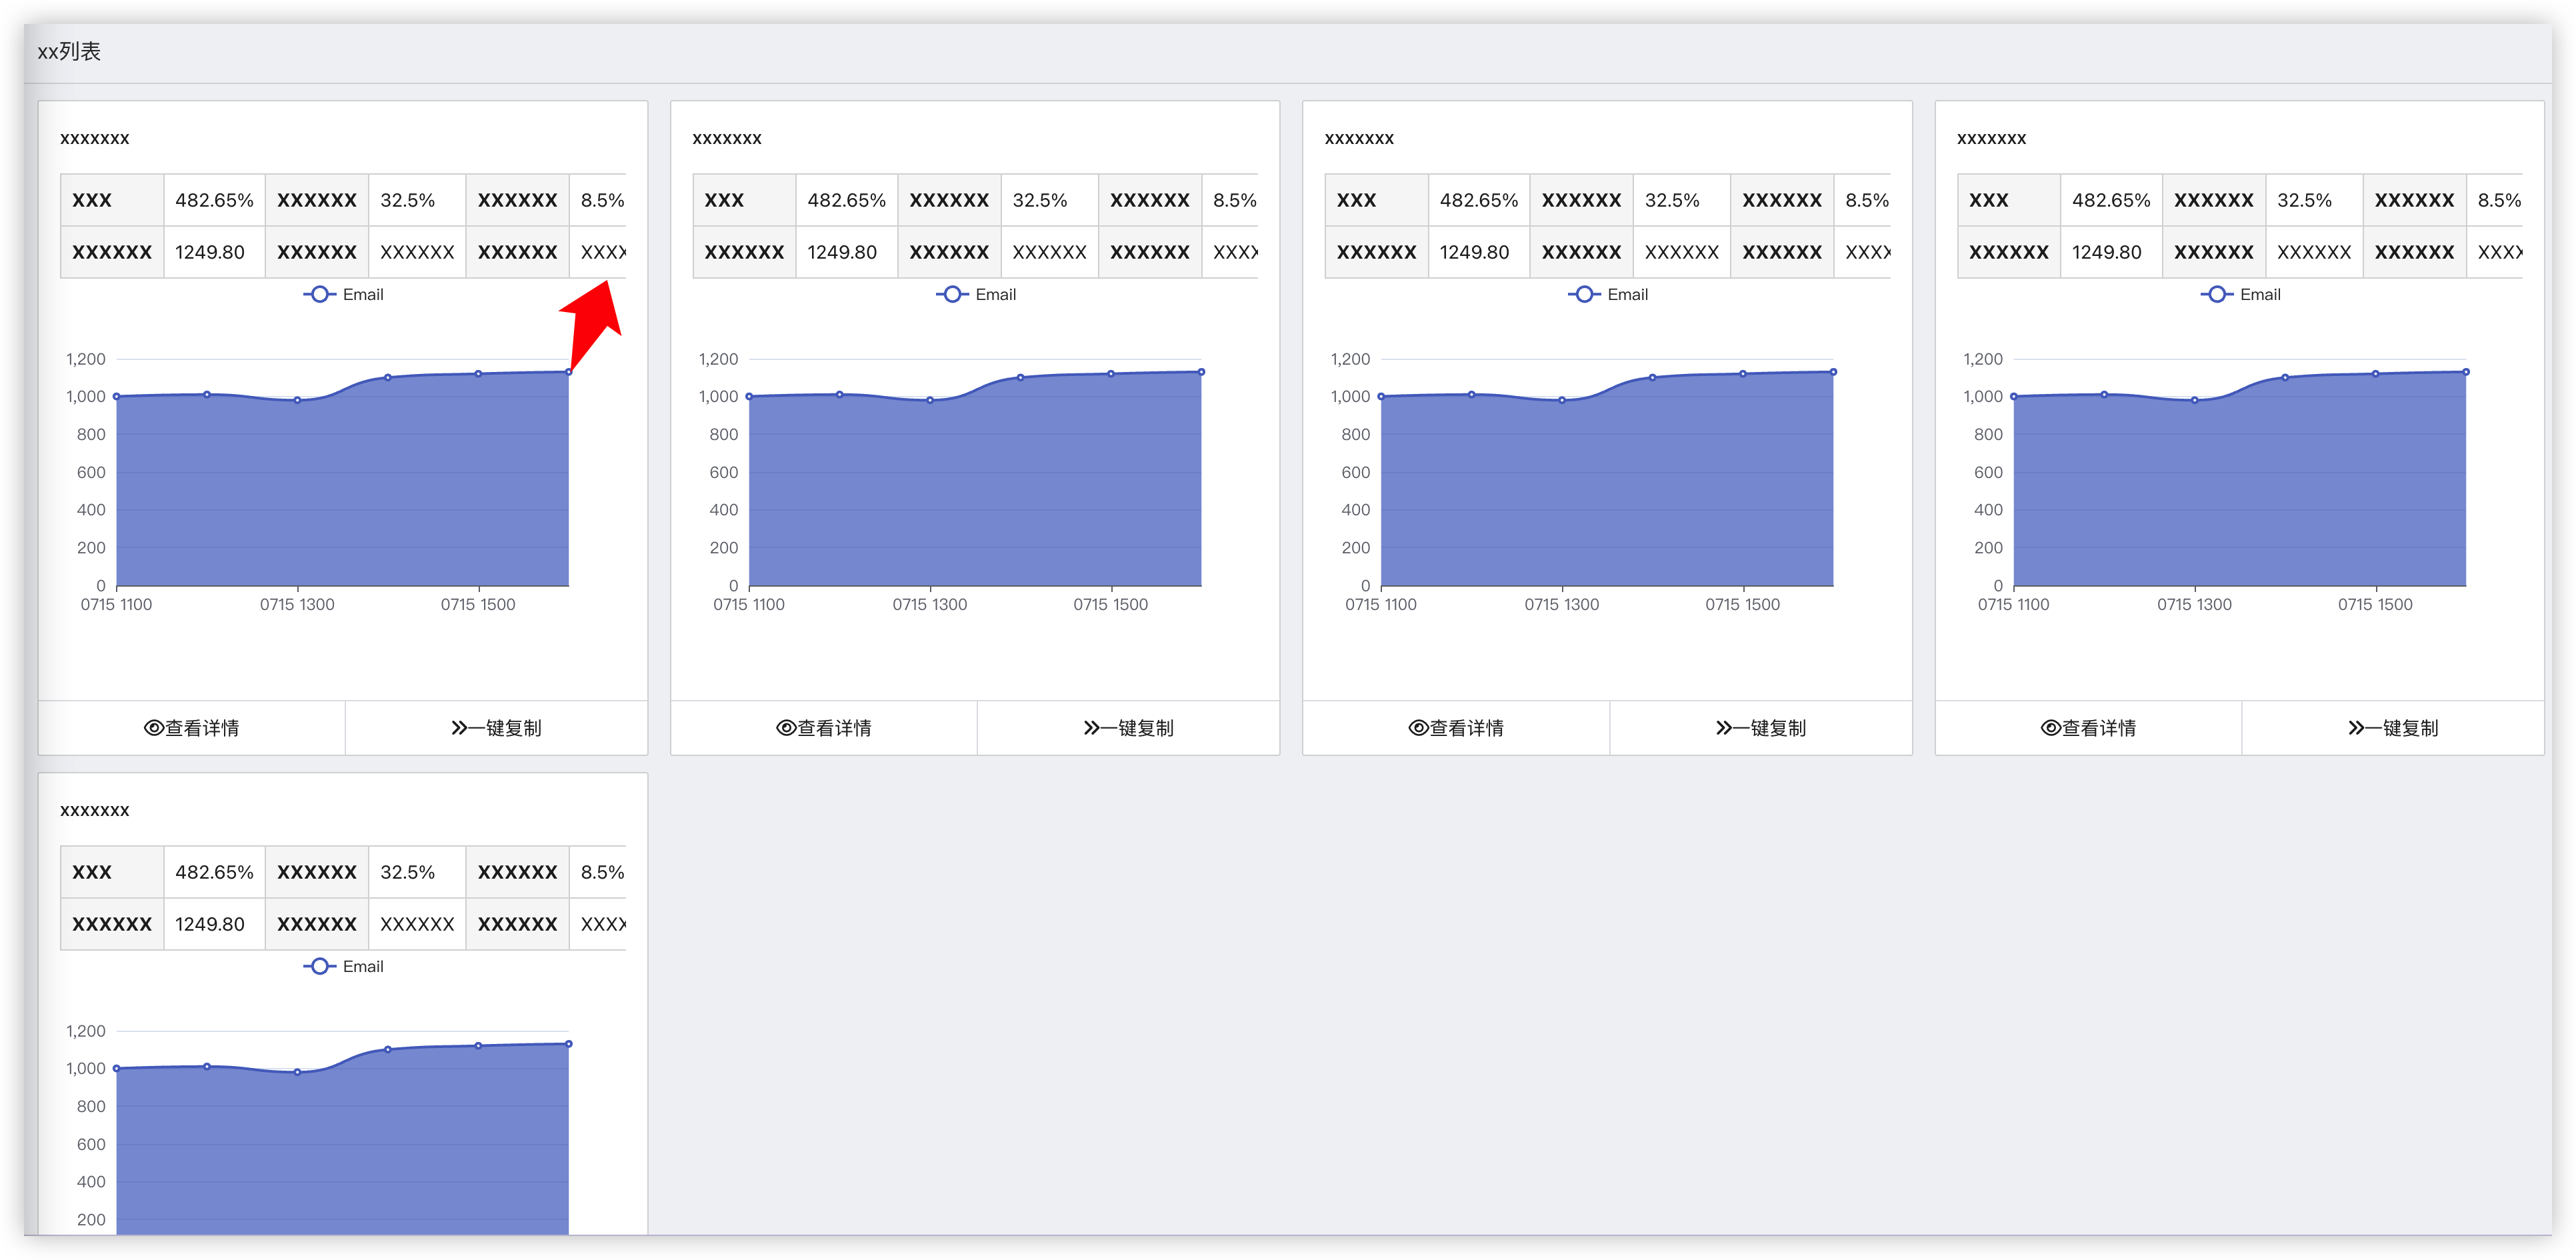
Task: Click 一键复制 on the first card
Action: (496, 728)
